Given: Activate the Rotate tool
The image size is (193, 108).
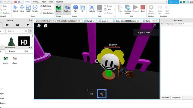Looking at the screenshot, I should point(35,8).
